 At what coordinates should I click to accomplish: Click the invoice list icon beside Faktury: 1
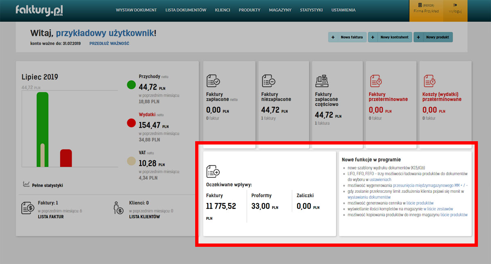pyautogui.click(x=28, y=208)
